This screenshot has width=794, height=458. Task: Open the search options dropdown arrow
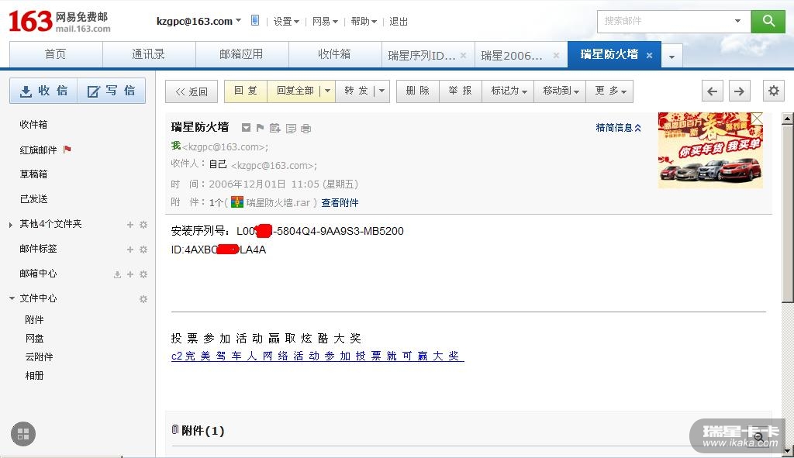pos(738,21)
